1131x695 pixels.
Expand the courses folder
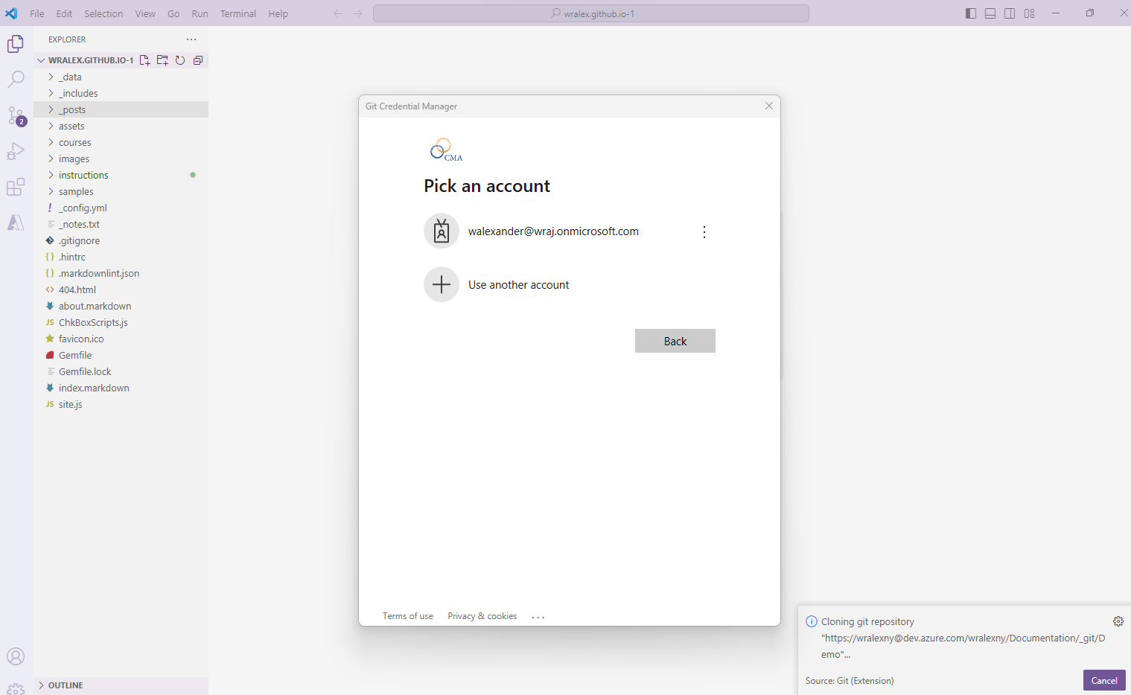(x=121, y=142)
